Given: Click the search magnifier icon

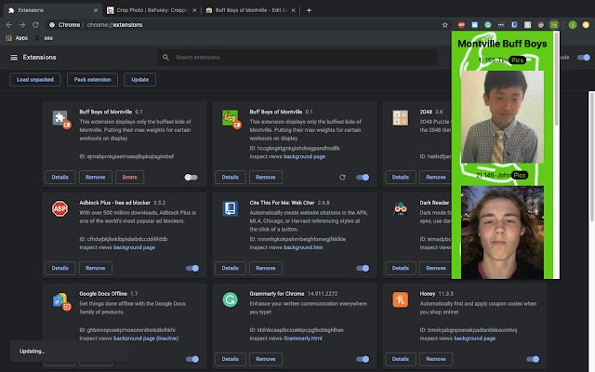Looking at the screenshot, I should point(165,58).
